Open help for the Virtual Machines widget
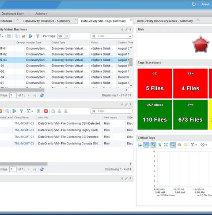Screen dimensions: 212x215 (x=130, y=30)
